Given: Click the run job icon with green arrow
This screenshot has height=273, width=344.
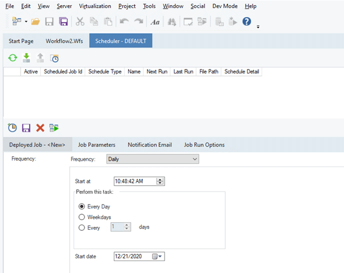Looking at the screenshot, I should (54, 128).
